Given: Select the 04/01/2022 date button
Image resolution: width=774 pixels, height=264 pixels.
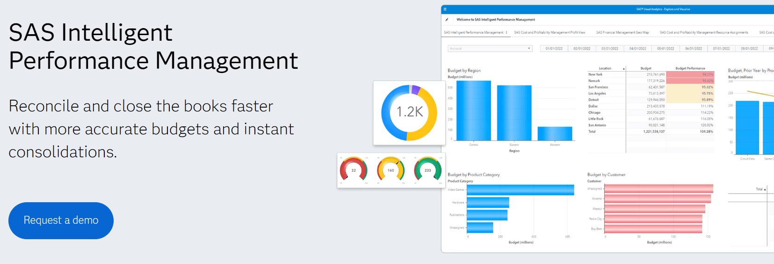Looking at the screenshot, I should coord(638,49).
